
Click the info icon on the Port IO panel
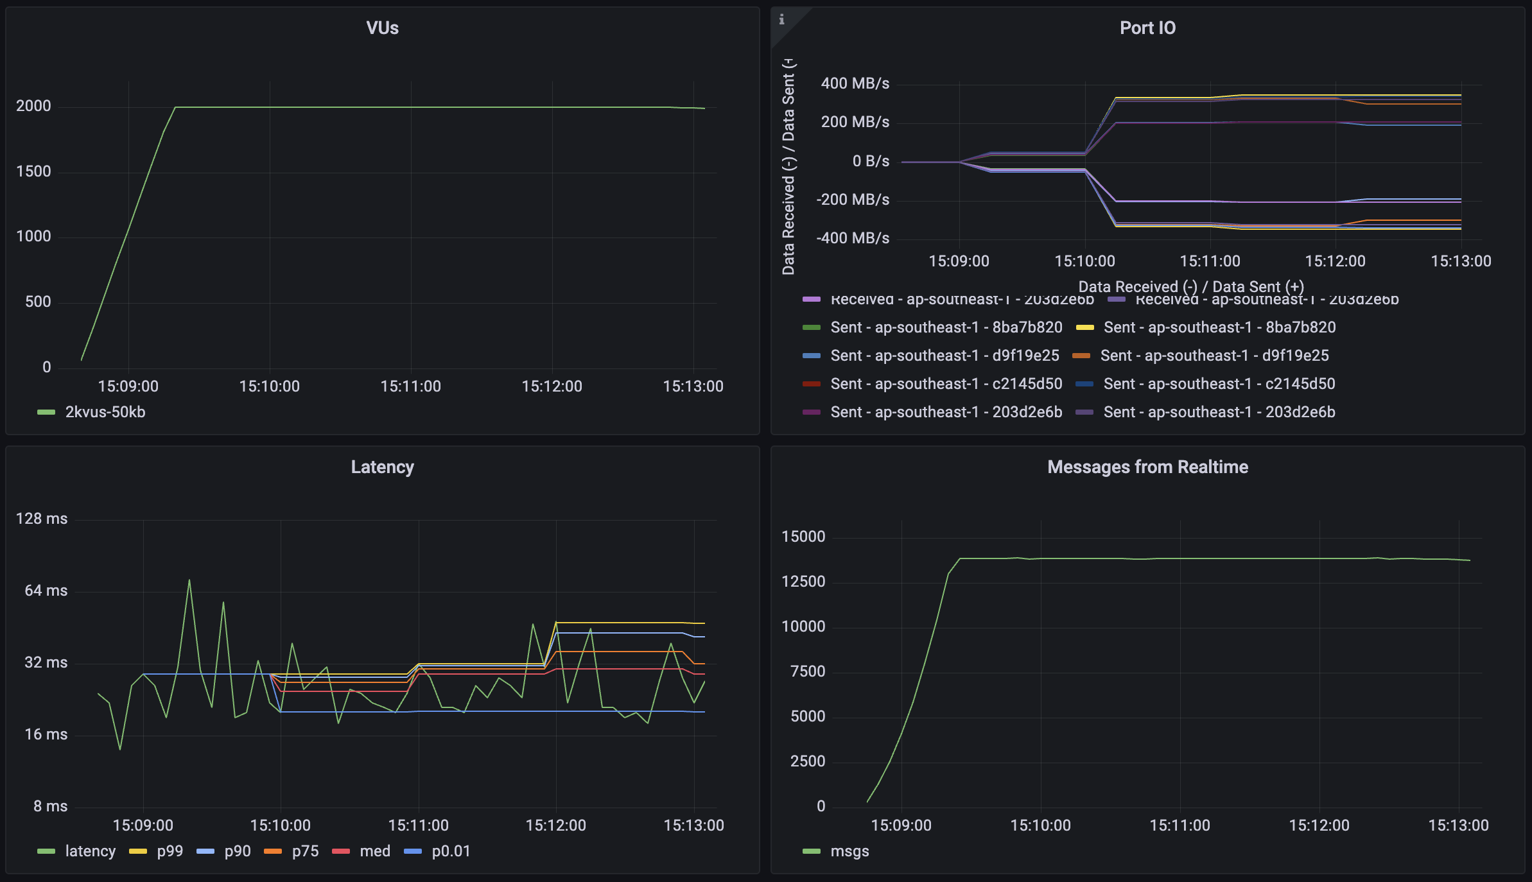pyautogui.click(x=783, y=19)
